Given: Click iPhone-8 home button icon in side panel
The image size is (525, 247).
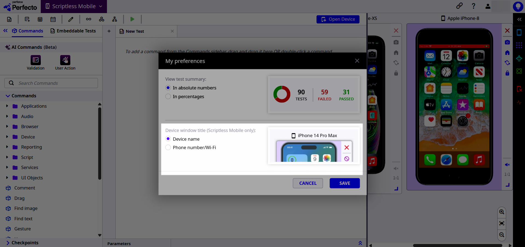Looking at the screenshot, I should 507,53.
